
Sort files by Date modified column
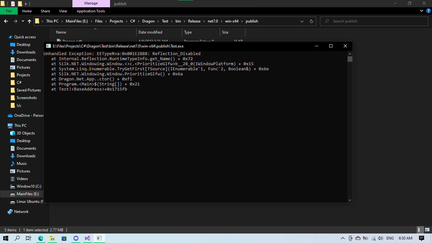click(x=159, y=32)
